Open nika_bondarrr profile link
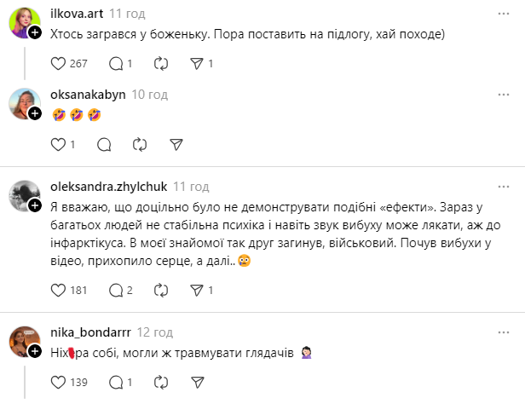 tap(102, 332)
